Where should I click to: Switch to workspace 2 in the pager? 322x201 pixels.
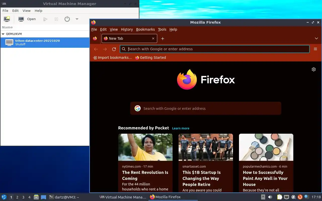pos(17,197)
